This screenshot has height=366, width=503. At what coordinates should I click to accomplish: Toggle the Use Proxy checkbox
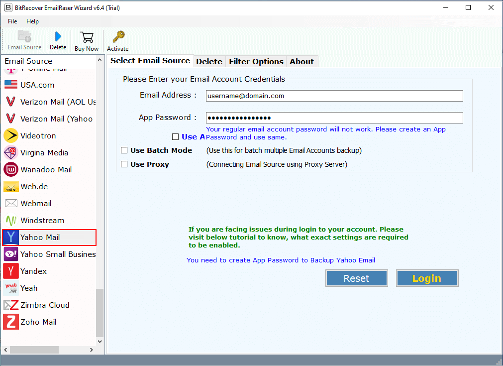tap(124, 164)
